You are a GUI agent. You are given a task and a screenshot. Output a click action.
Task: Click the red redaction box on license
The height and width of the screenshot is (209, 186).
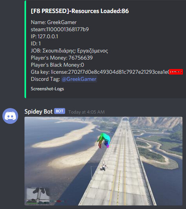tap(176, 72)
